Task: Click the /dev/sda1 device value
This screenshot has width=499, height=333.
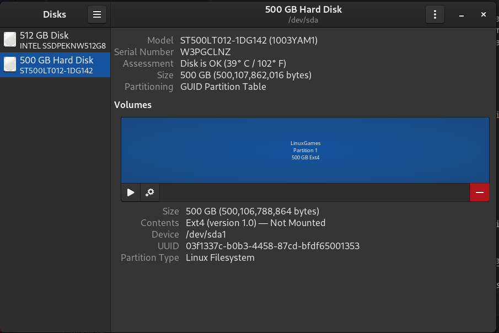Action: tap(206, 234)
